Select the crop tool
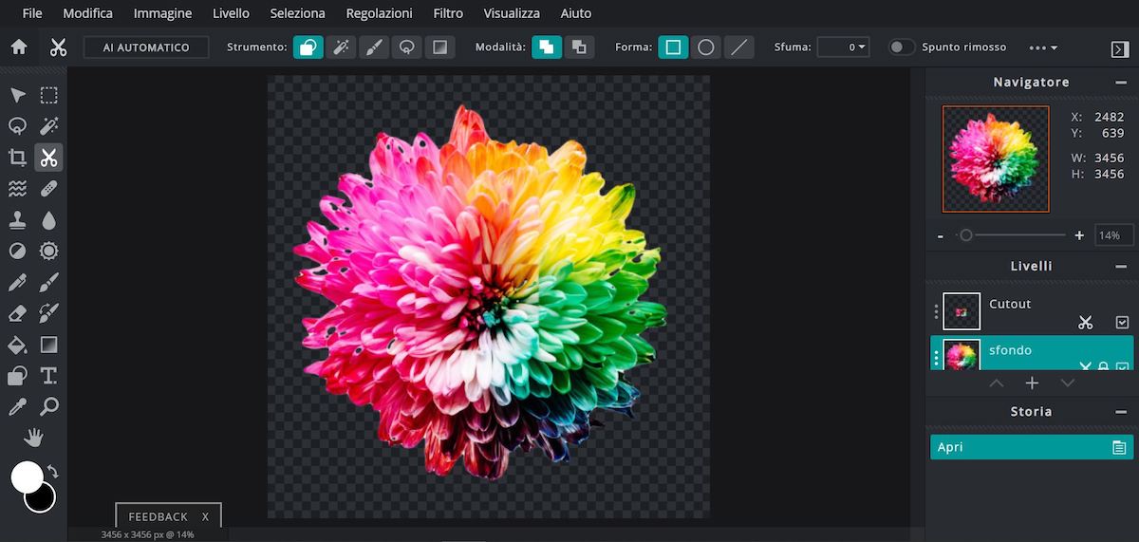Screen dimensions: 1139x542 (17, 158)
